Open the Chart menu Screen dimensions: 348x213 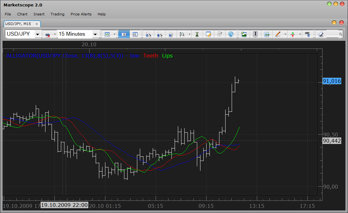(22, 14)
